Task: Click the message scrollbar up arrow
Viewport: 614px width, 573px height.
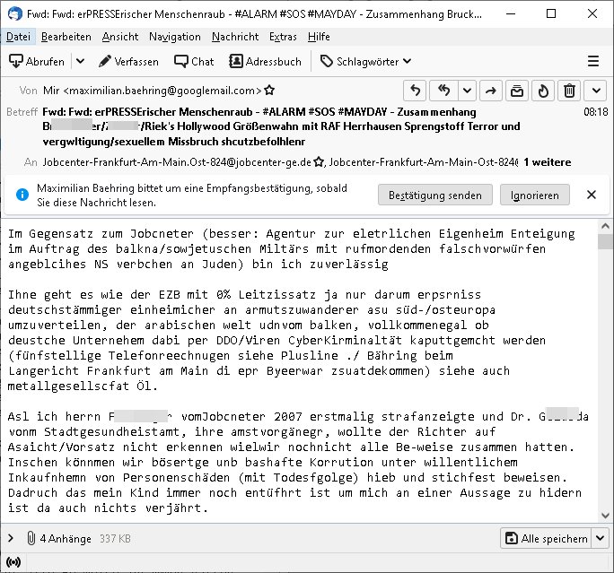Action: 605,226
